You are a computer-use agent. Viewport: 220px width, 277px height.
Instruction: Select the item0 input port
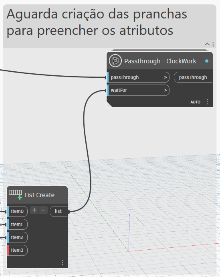(x=17, y=211)
